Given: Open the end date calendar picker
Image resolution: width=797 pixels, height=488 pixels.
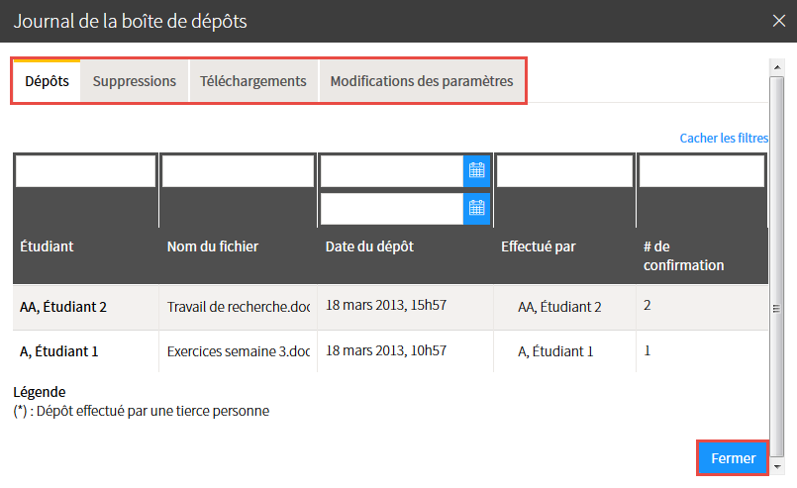Looking at the screenshot, I should tap(477, 208).
